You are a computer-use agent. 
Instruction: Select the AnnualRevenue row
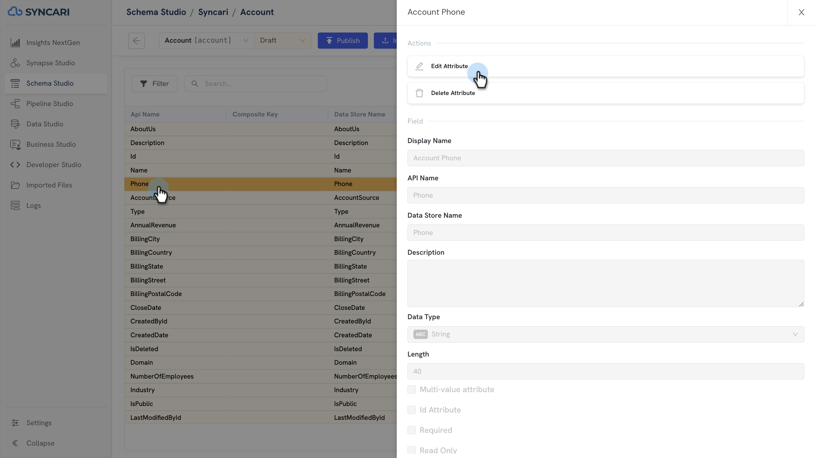pyautogui.click(x=260, y=225)
